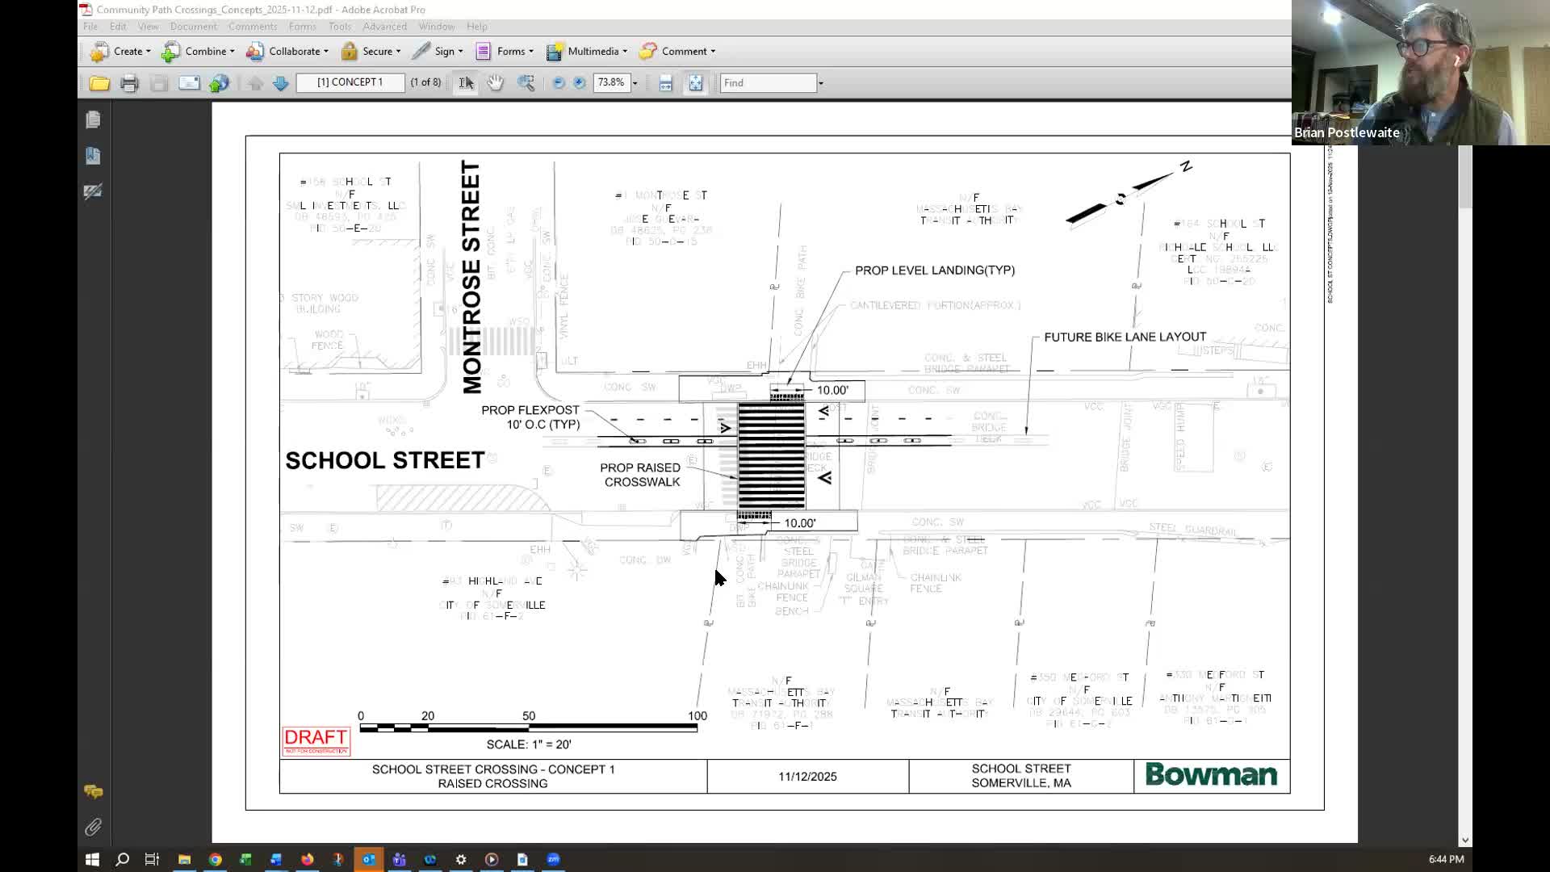Expand the Find options dropdown arrow
1550x872 pixels.
click(x=820, y=82)
